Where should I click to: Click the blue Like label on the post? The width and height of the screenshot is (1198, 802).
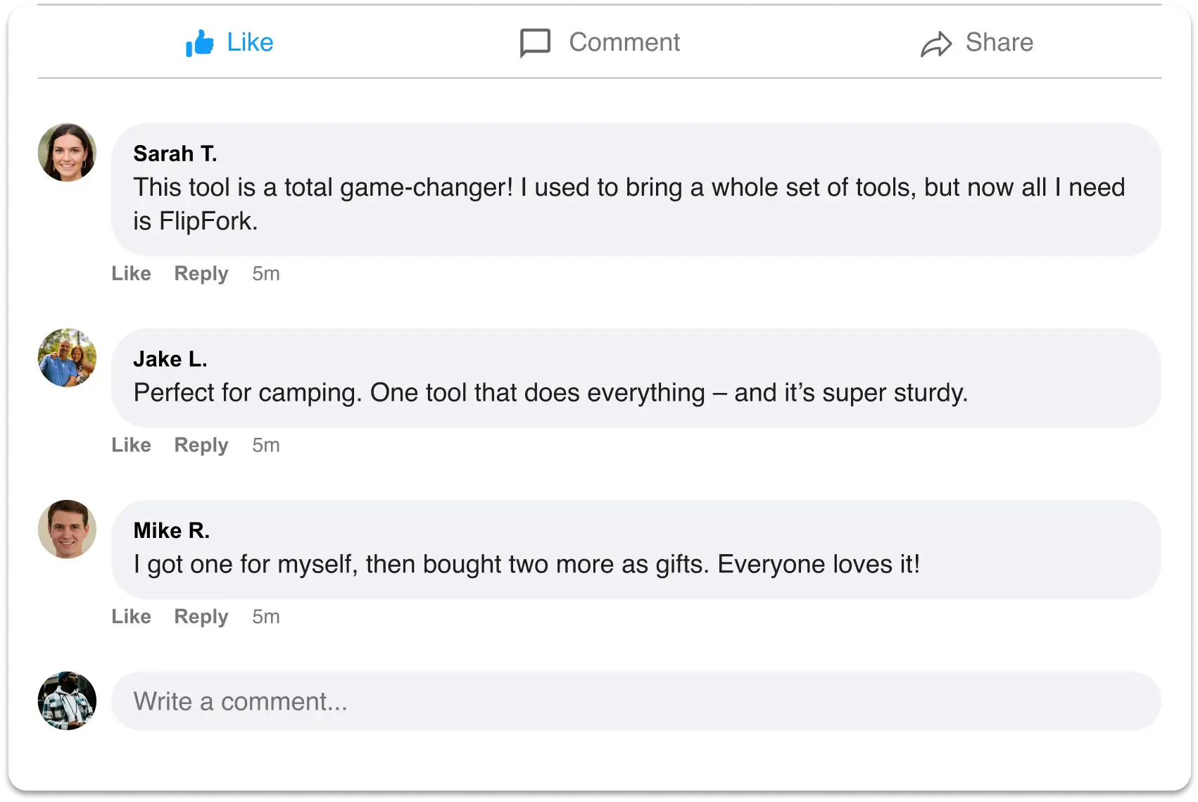click(250, 42)
